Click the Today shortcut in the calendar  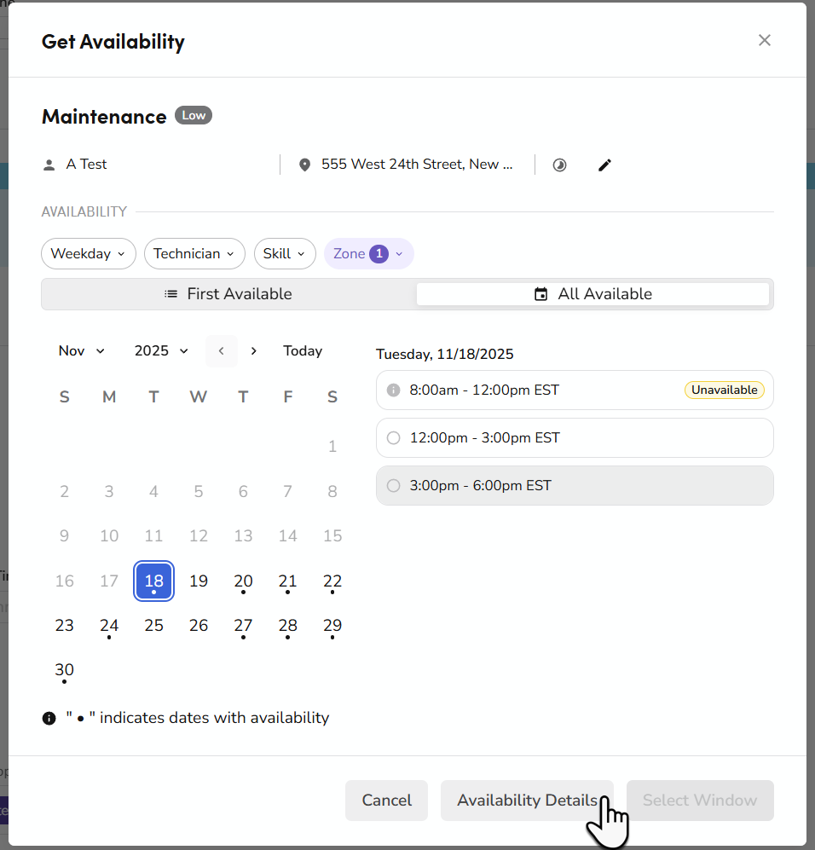(303, 350)
